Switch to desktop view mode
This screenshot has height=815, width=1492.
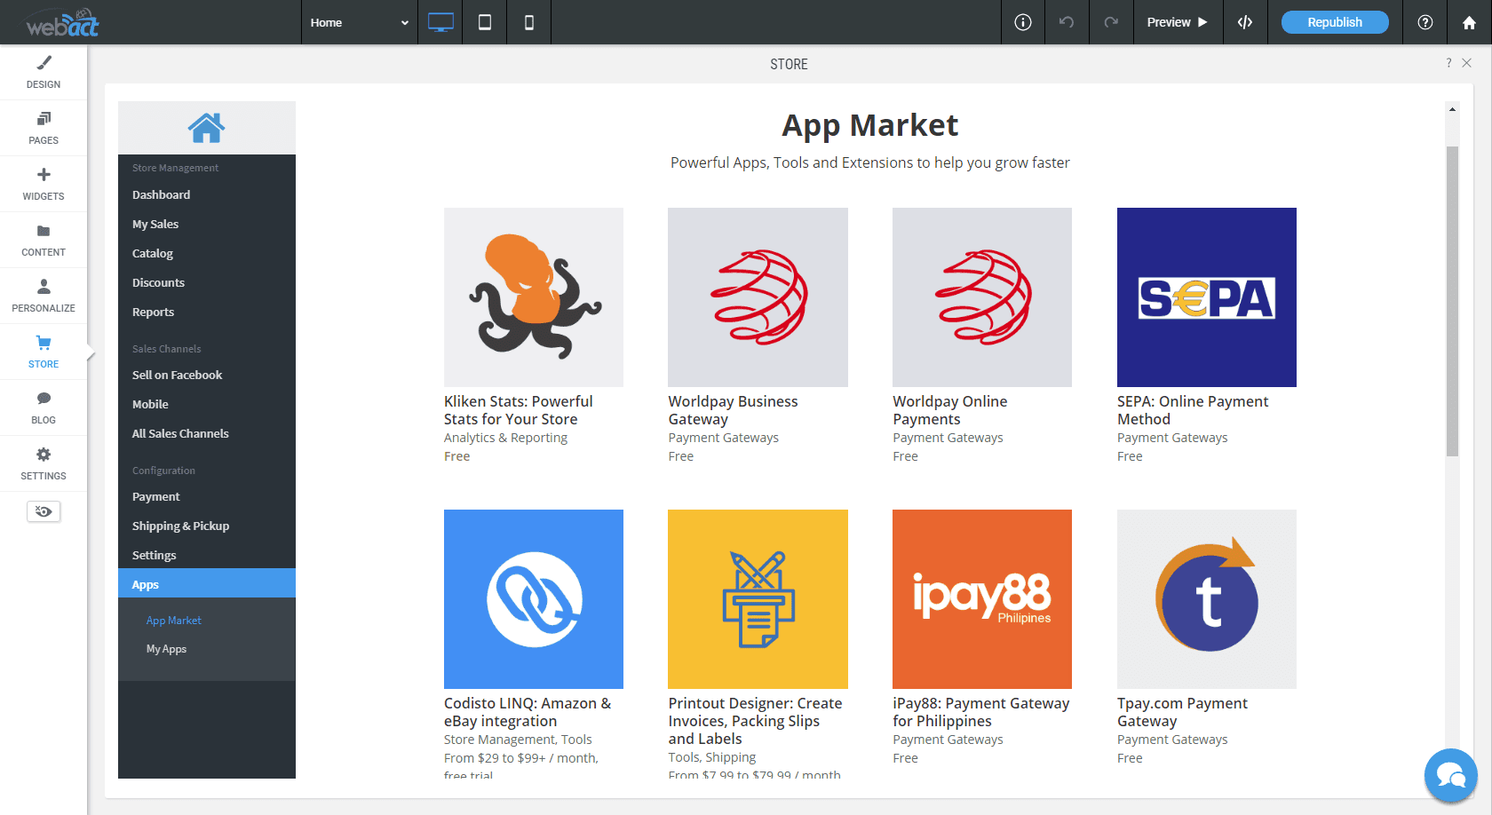[x=440, y=22]
